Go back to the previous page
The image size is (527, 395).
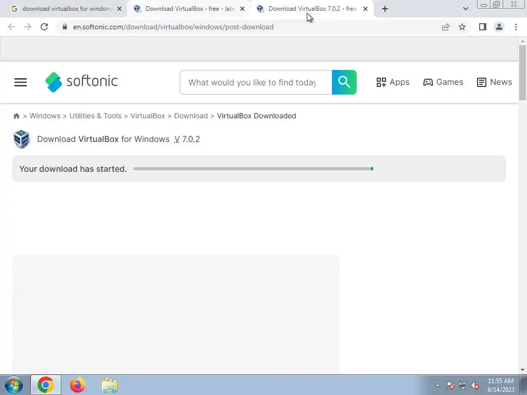pyautogui.click(x=11, y=27)
